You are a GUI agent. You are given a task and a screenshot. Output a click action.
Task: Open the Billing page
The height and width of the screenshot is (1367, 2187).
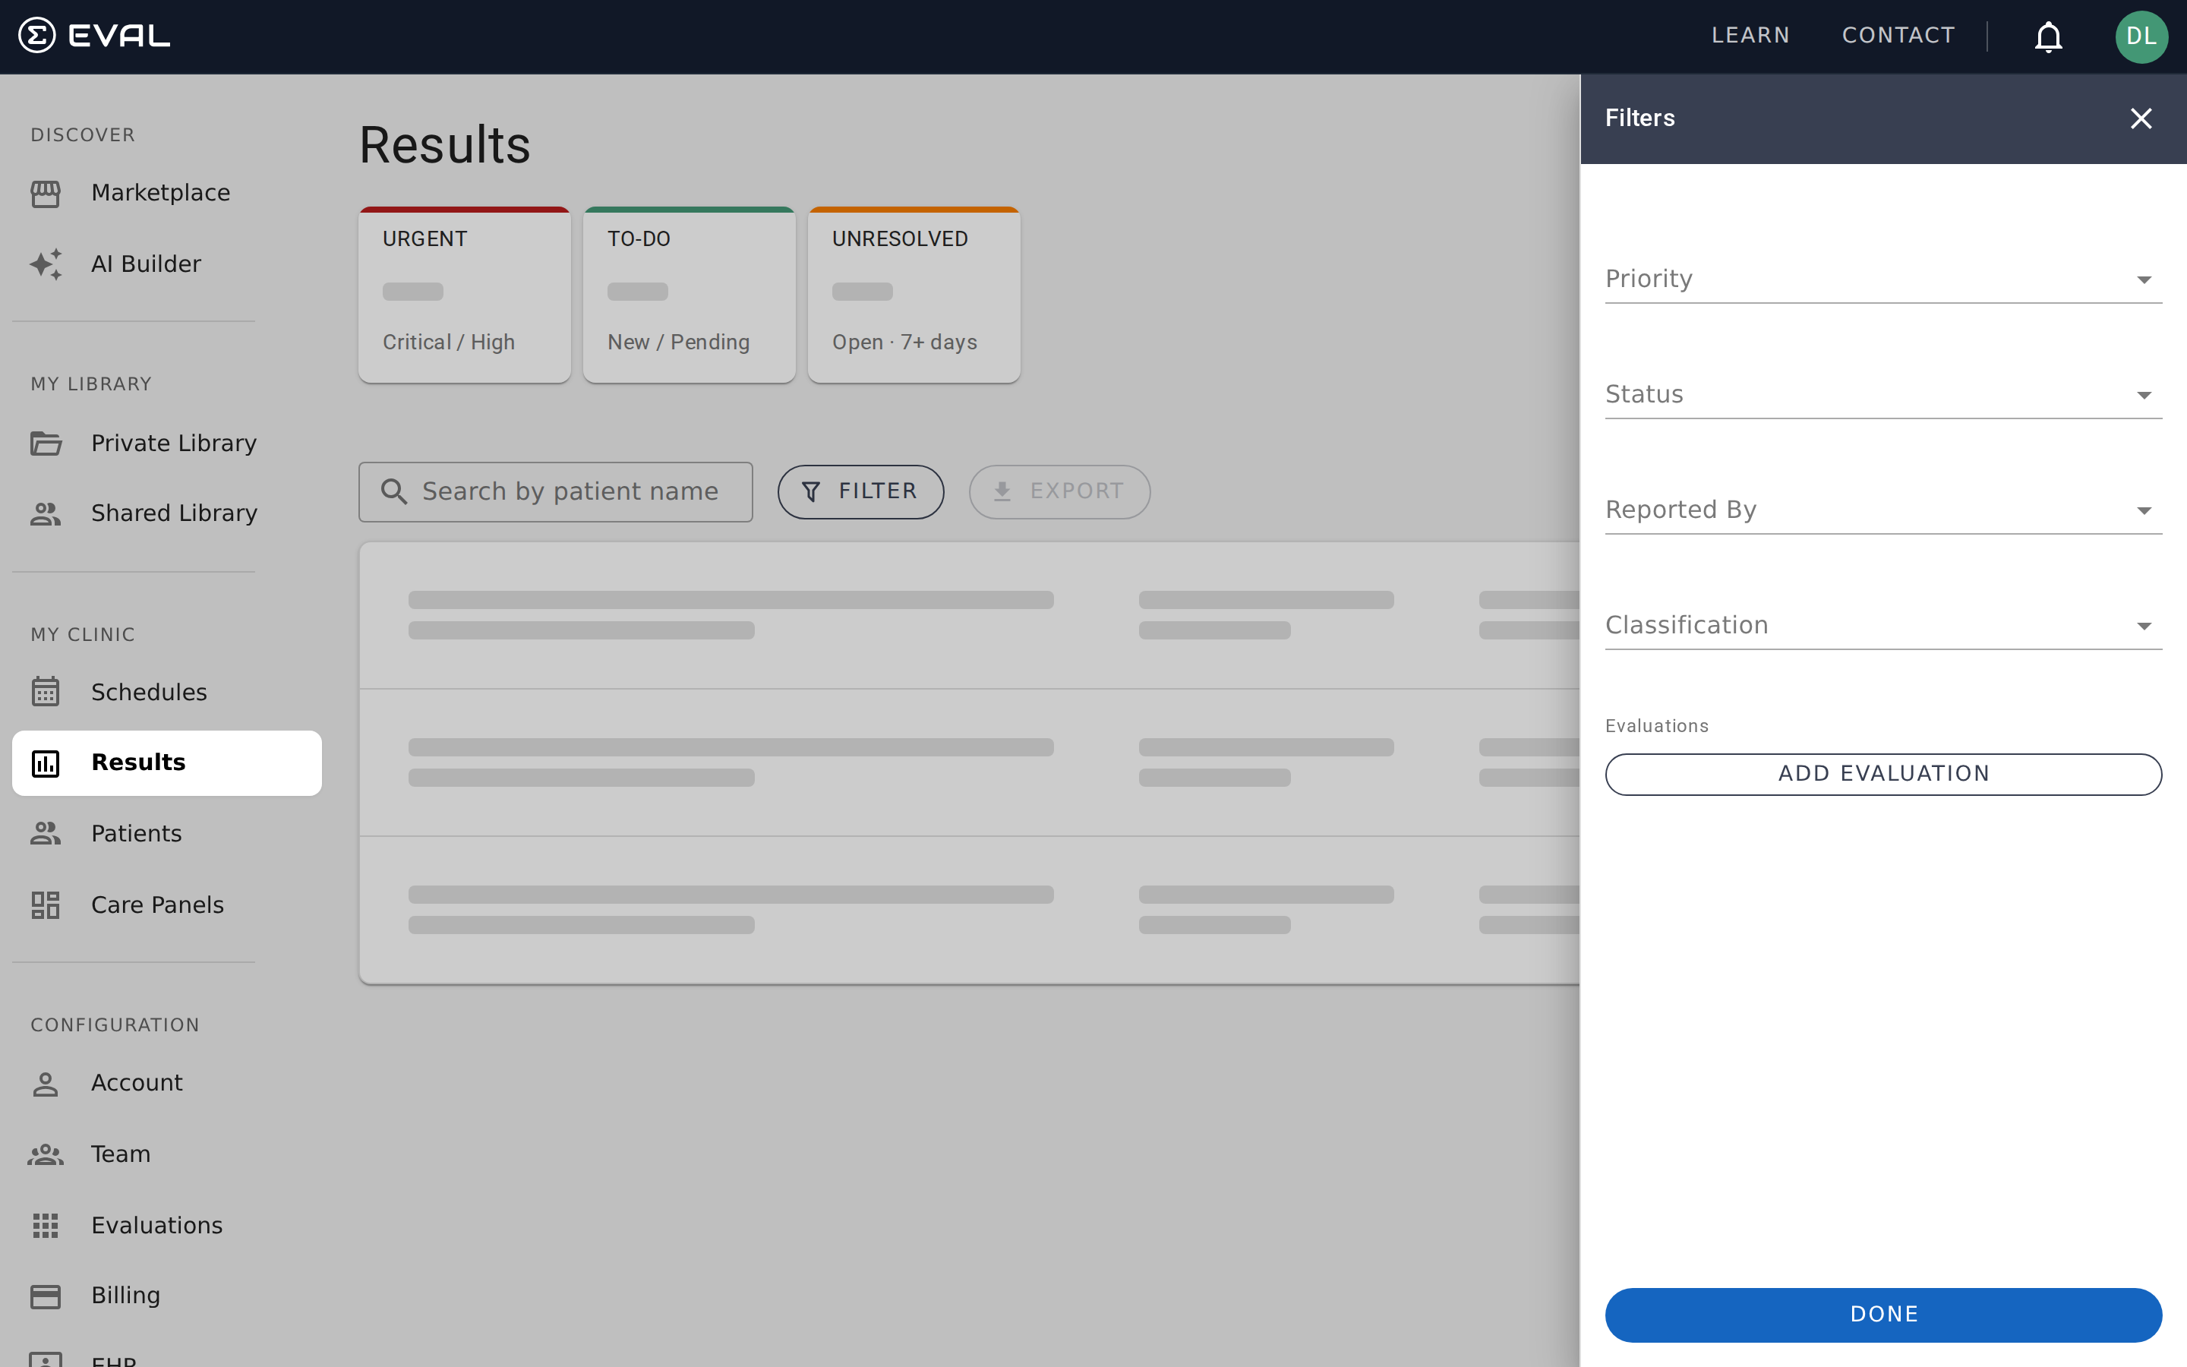tap(125, 1295)
